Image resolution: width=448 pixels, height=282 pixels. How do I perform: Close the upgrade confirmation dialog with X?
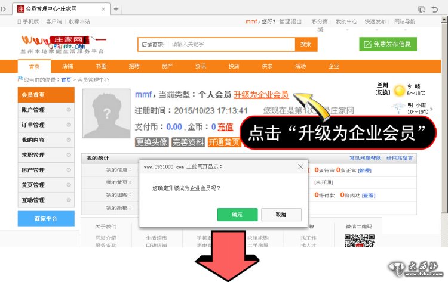[x=300, y=168]
